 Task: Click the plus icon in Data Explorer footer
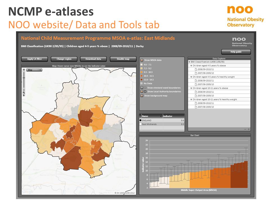point(248,129)
